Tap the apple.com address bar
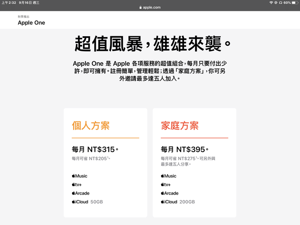The image size is (300, 225). coord(150,7)
